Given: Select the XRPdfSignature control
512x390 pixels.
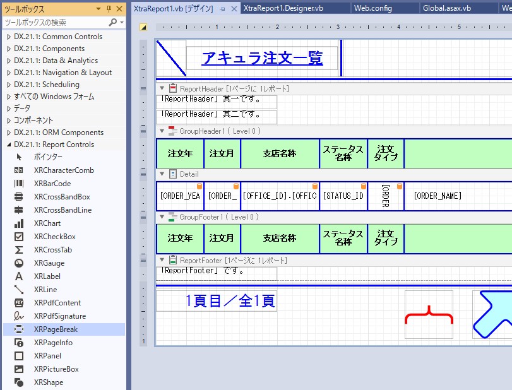Looking at the screenshot, I should click(x=59, y=316).
